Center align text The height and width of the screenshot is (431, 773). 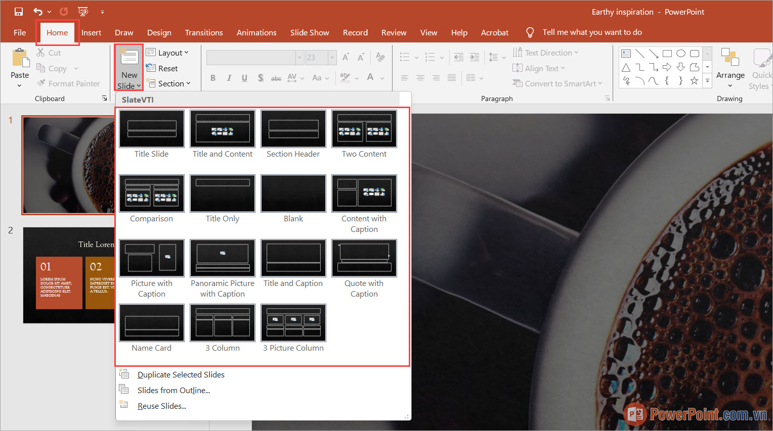tap(420, 78)
